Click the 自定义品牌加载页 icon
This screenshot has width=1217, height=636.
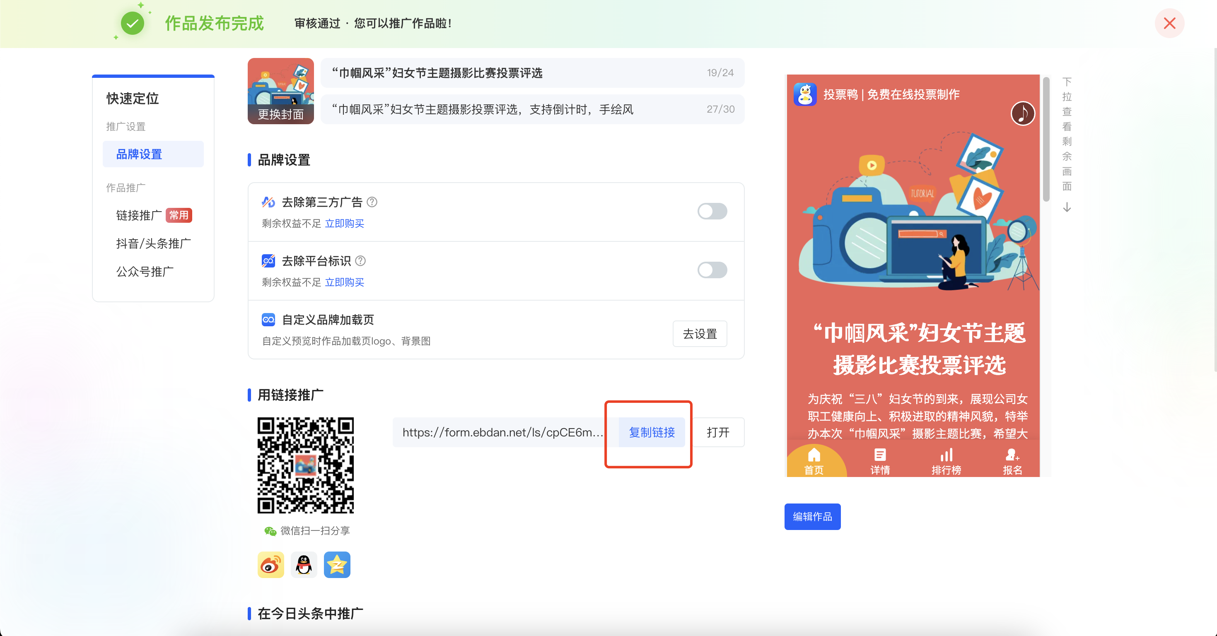tap(268, 320)
